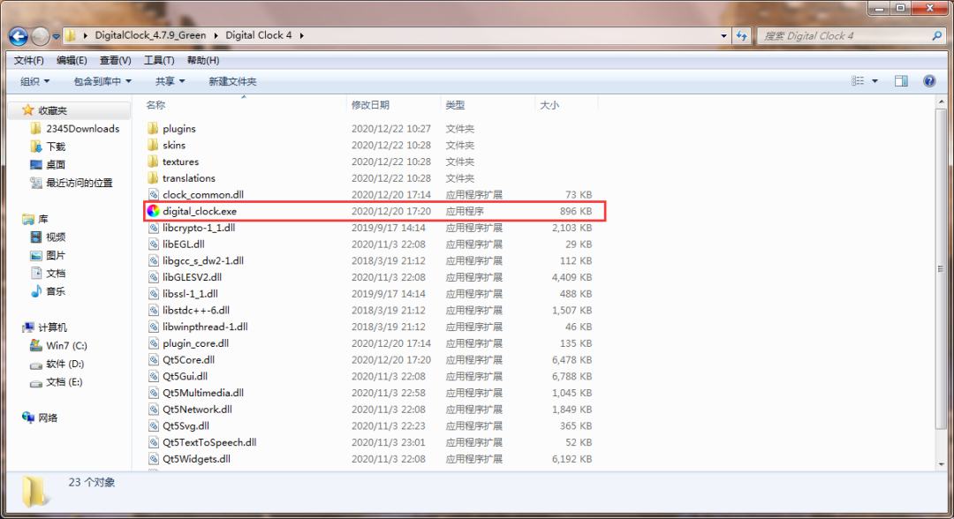Open the 编辑(E) menu
Screen dimensions: 954x519
click(x=72, y=60)
